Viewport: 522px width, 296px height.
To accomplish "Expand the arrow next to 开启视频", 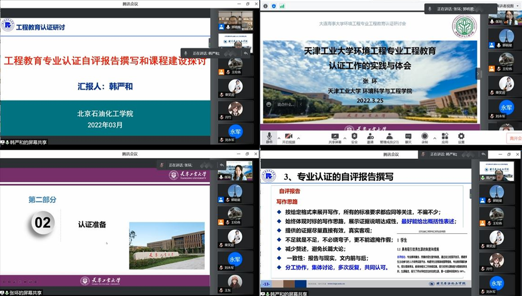I will 299,138.
